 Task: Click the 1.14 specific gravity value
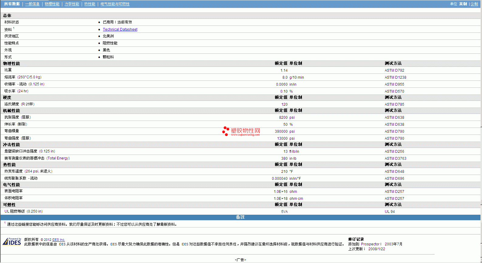284,70
